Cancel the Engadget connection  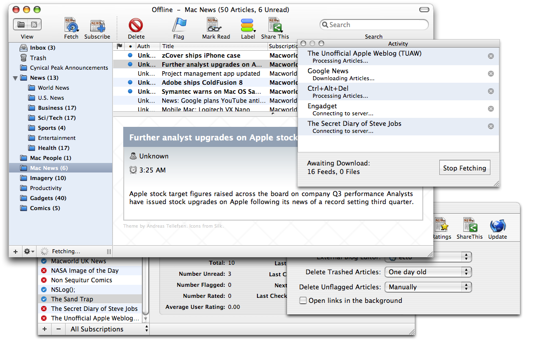(490, 109)
